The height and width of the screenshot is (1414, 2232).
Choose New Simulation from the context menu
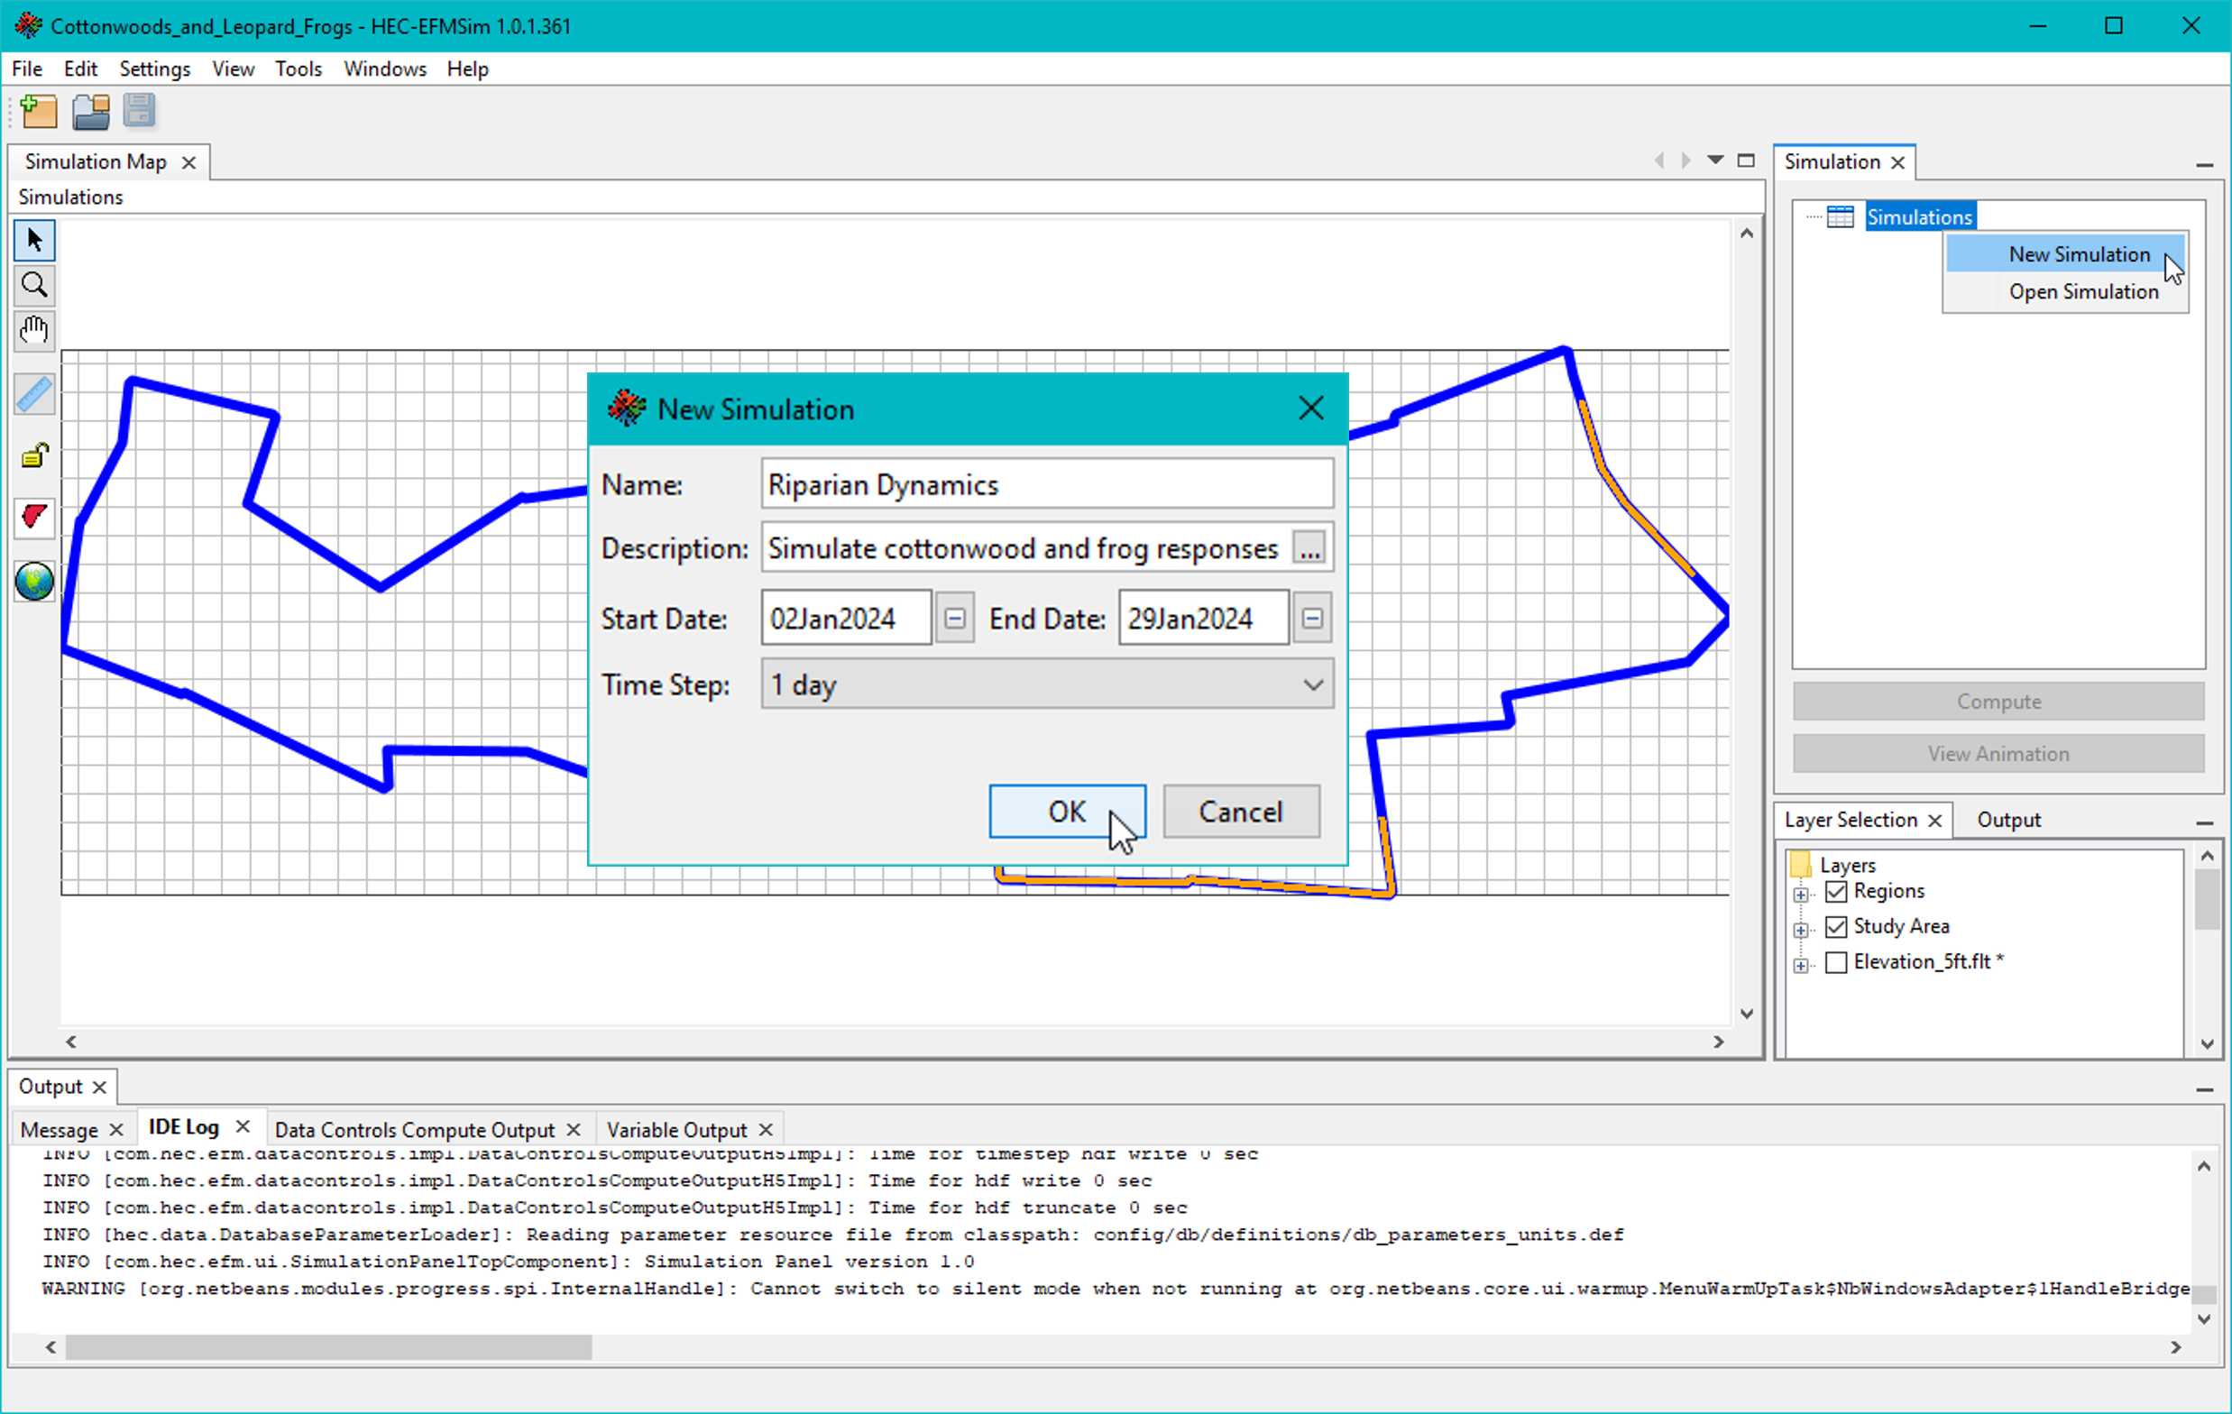coord(2078,254)
